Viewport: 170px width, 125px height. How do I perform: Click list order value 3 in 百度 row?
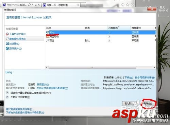coord(109,40)
